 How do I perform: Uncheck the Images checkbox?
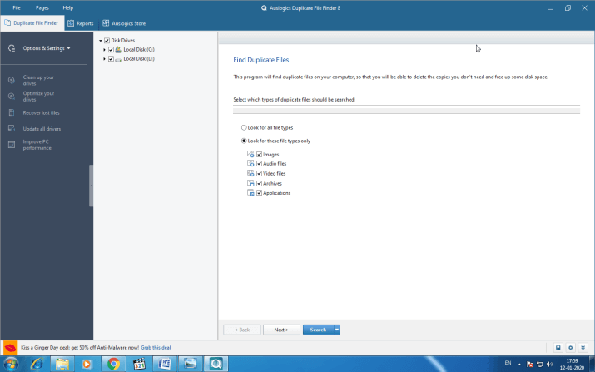click(x=259, y=154)
